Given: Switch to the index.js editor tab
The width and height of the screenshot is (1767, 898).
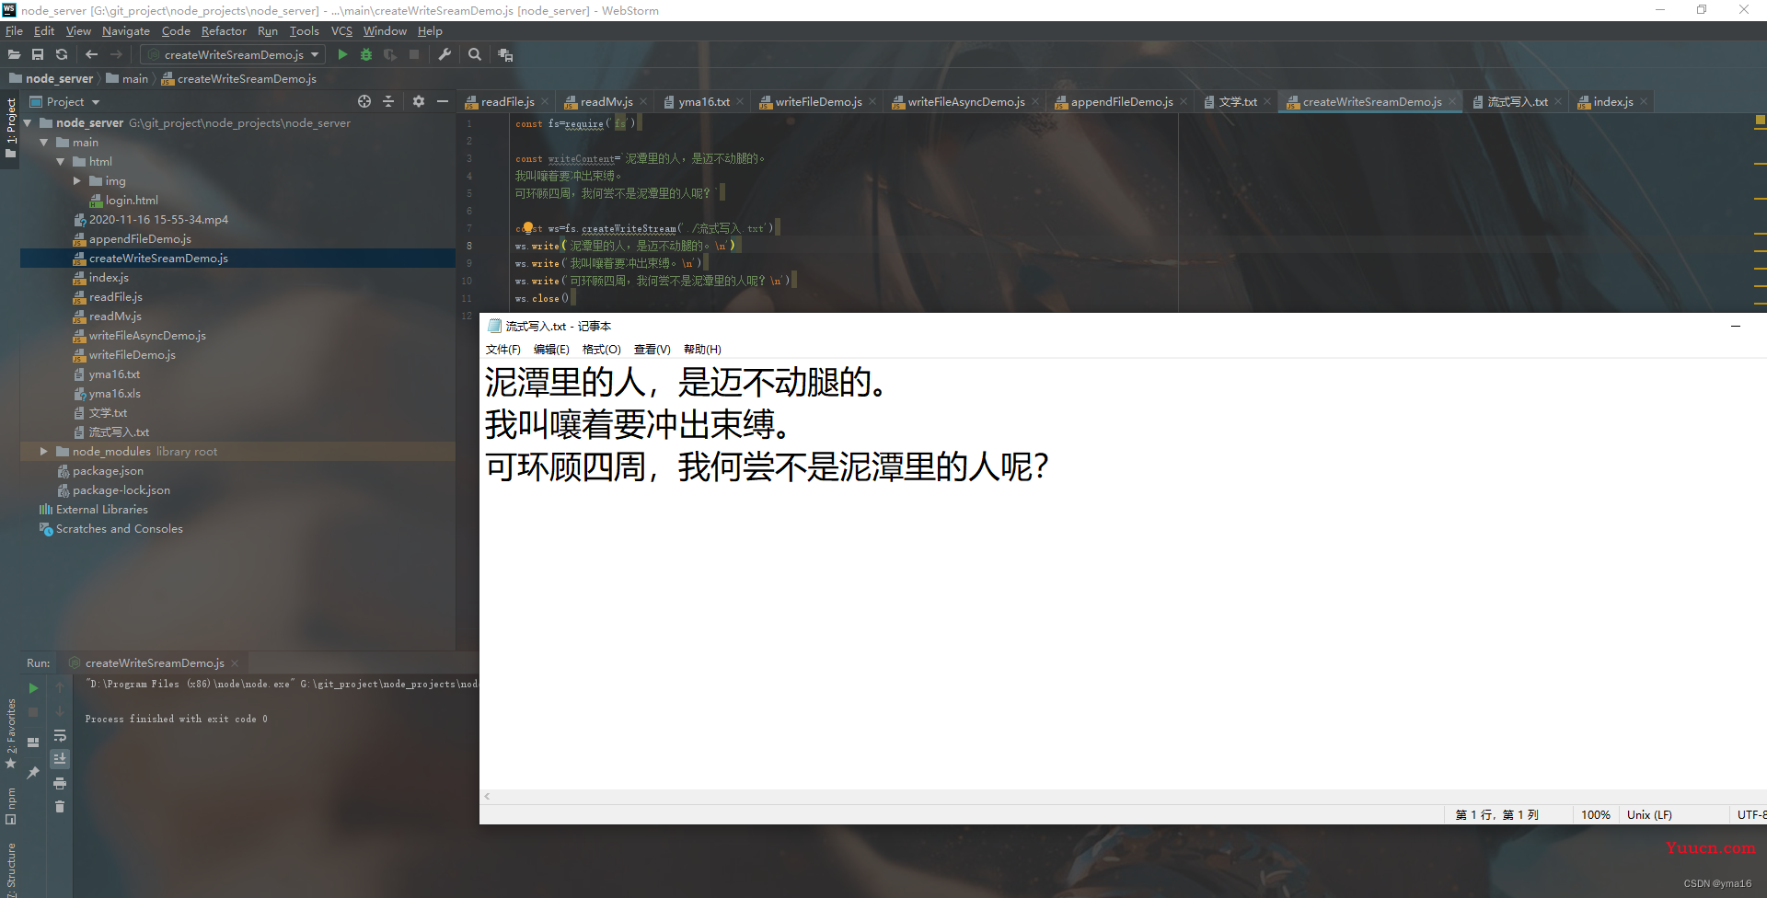Looking at the screenshot, I should 1612,101.
